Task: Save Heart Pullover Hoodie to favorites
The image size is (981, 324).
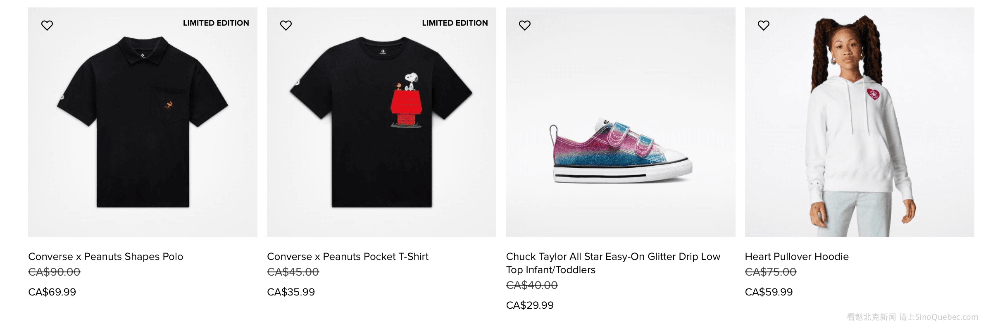Action: pos(764,26)
